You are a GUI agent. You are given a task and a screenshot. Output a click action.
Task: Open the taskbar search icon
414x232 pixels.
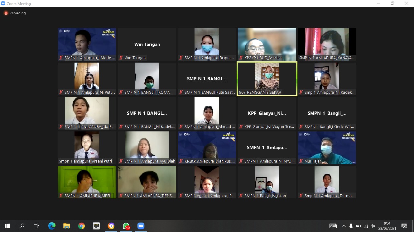click(x=22, y=226)
